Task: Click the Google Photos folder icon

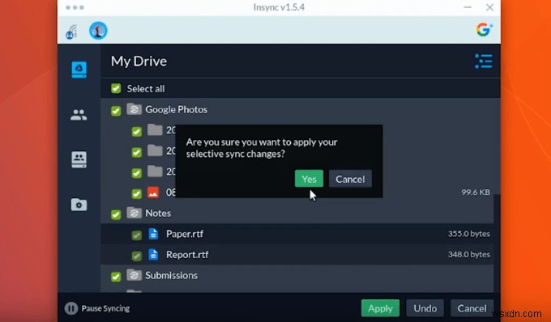Action: point(134,109)
